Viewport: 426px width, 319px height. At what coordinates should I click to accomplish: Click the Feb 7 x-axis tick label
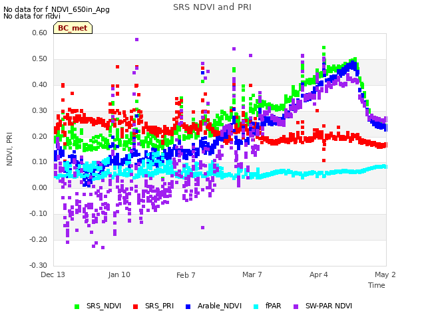click(186, 275)
